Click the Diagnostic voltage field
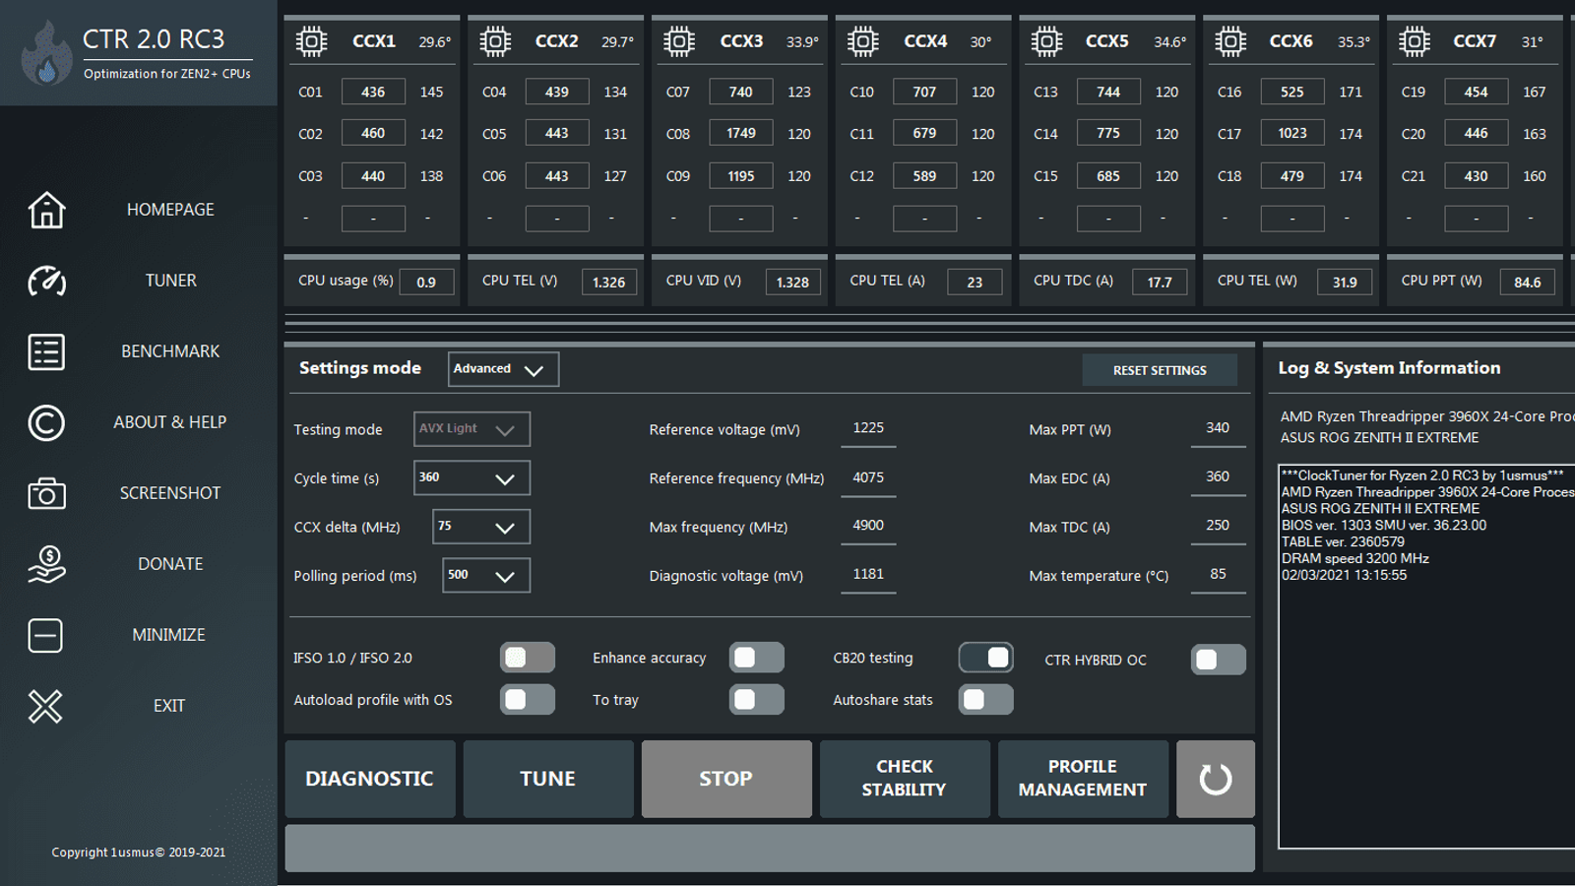 click(x=868, y=575)
